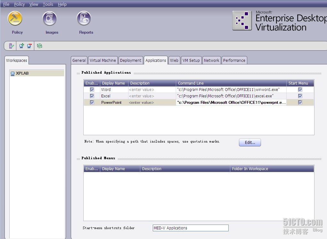Switch to the Network tab
This screenshot has height=239, width=327.
point(211,61)
